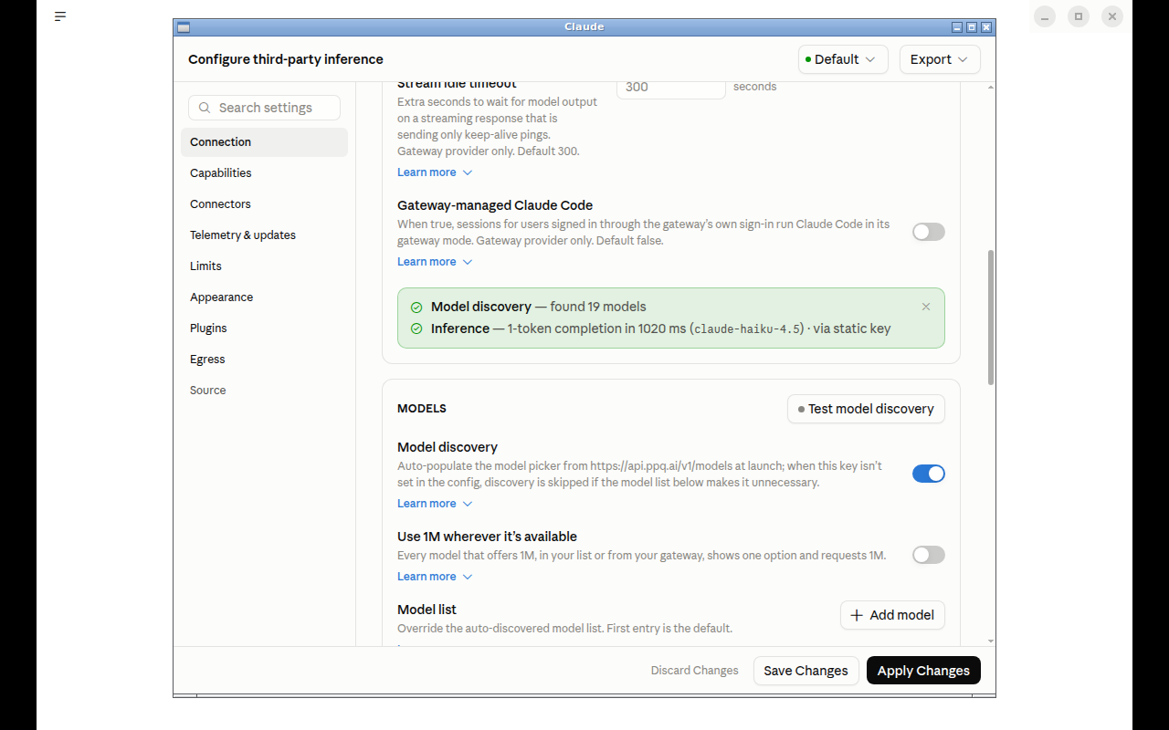This screenshot has width=1169, height=730.
Task: Open the Source section
Action: click(x=264, y=391)
